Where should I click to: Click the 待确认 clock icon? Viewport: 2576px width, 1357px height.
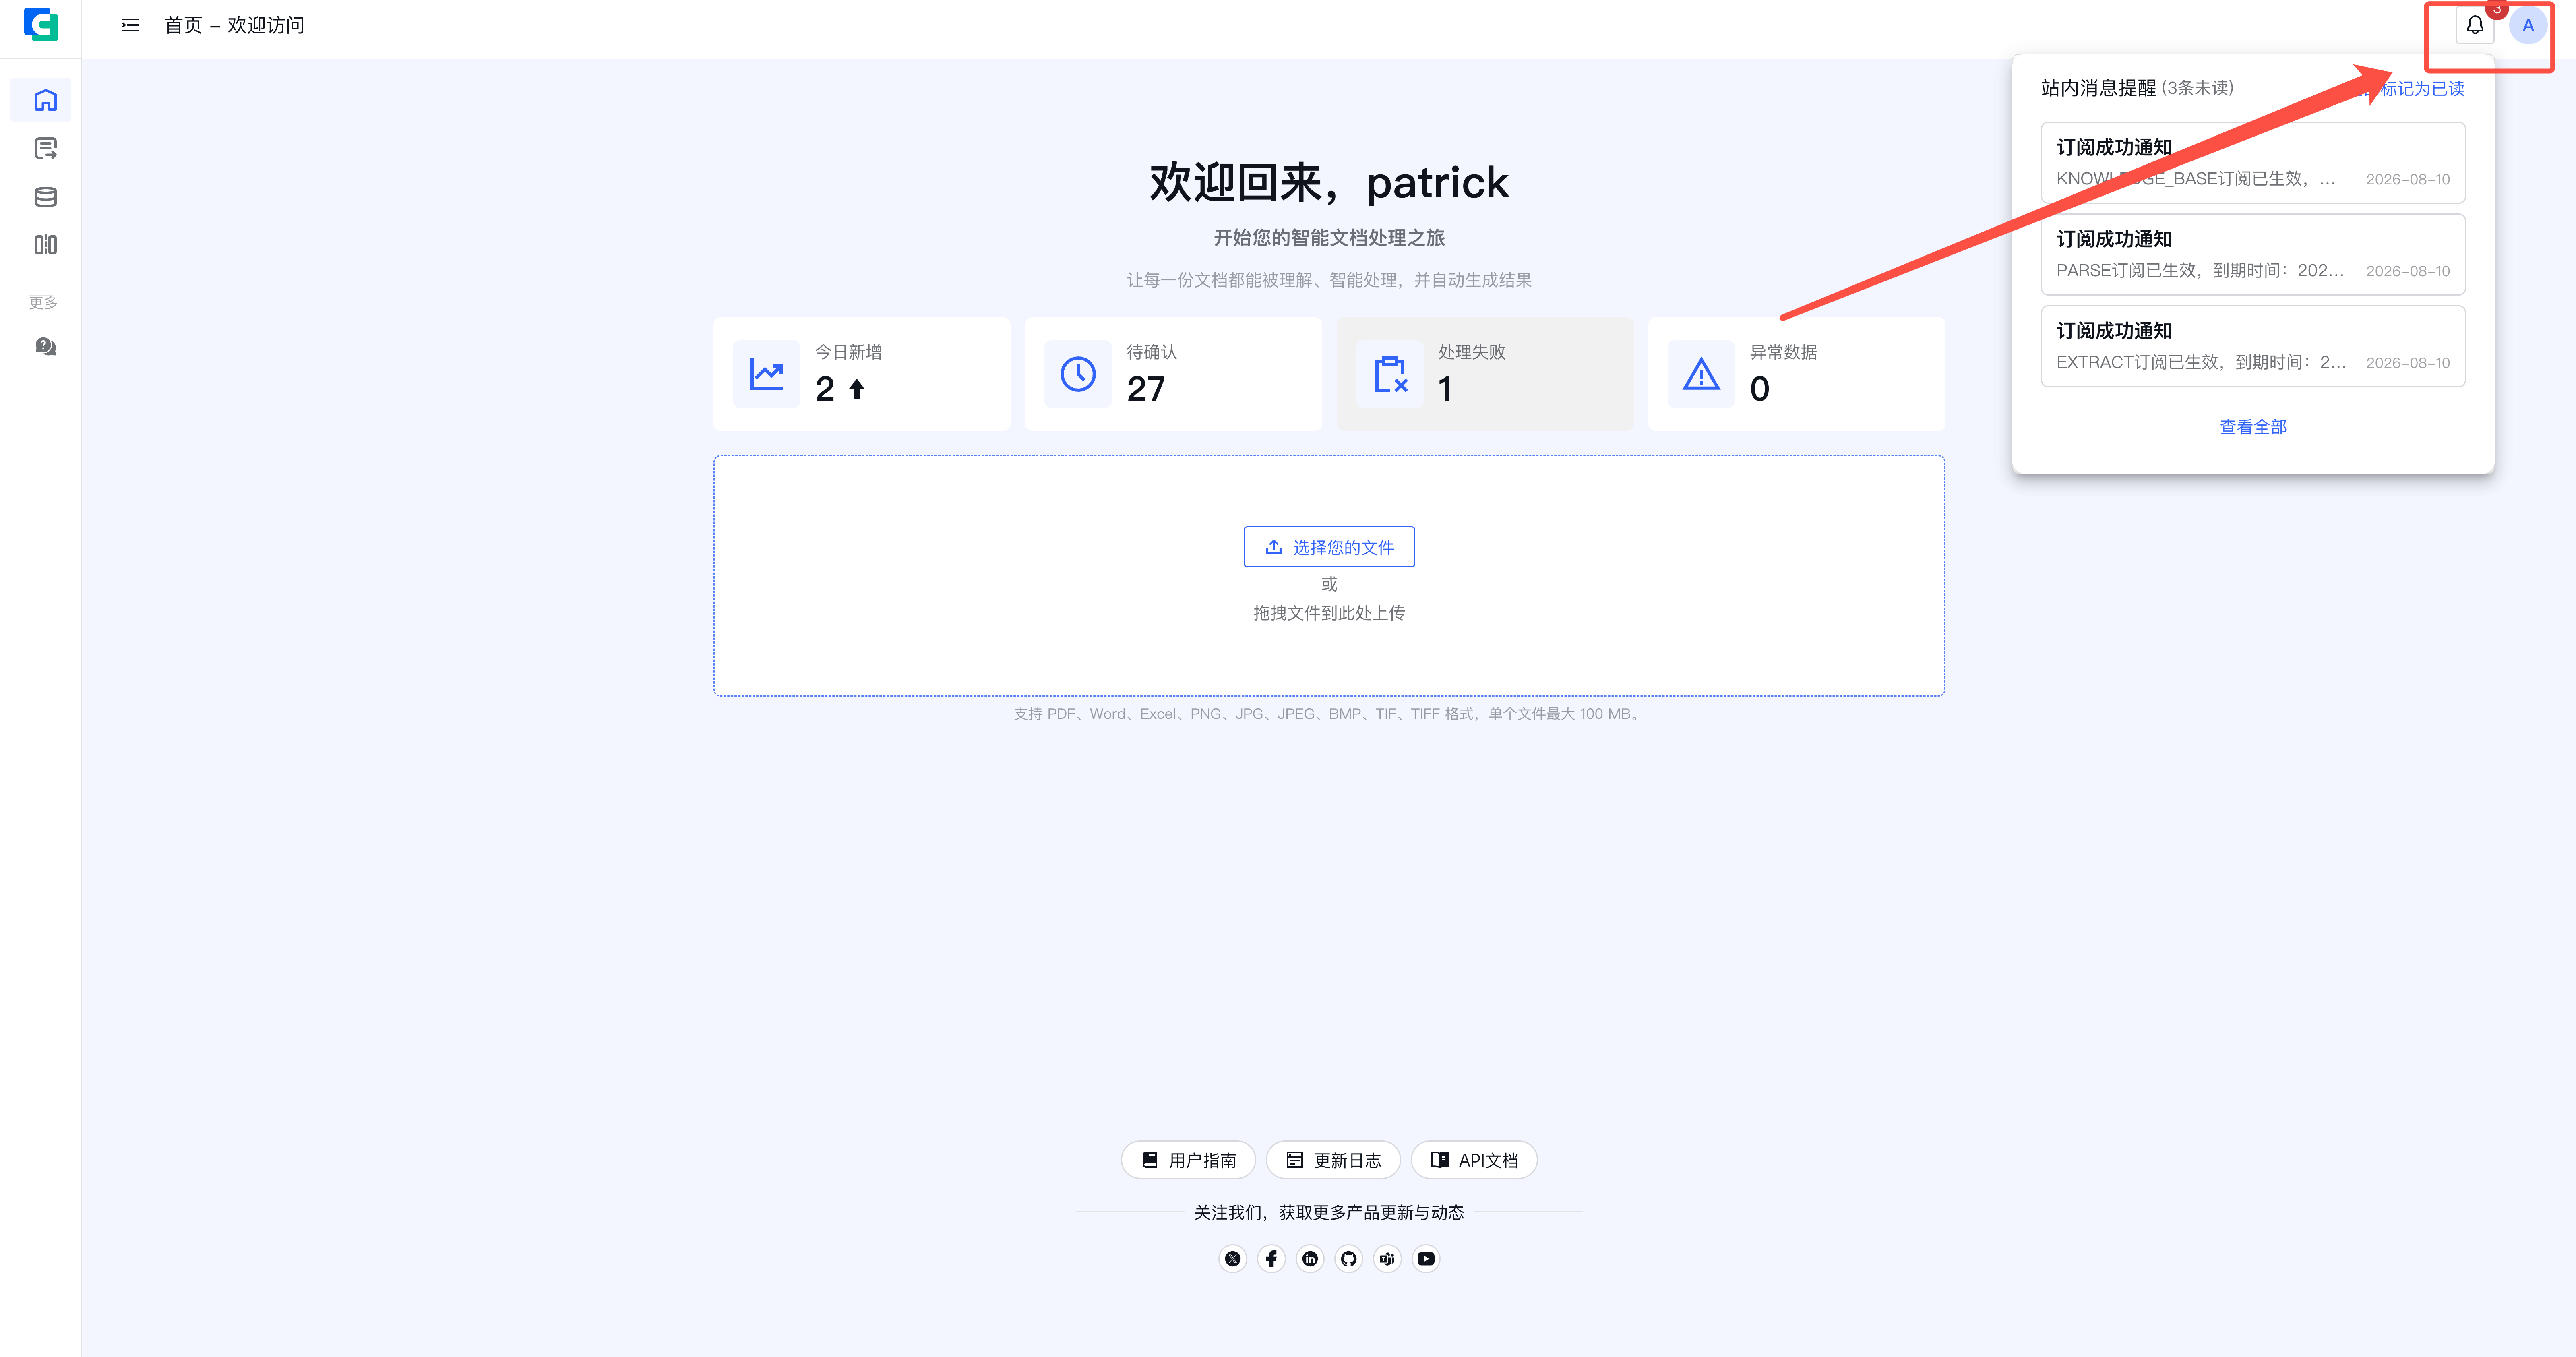pos(1078,374)
